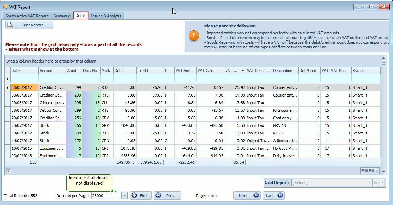Open the Issues & Analysis tab

click(106, 16)
